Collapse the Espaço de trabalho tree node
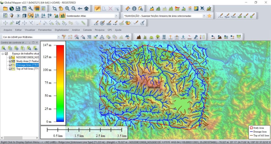The height and width of the screenshot is (144, 271). 3,54
